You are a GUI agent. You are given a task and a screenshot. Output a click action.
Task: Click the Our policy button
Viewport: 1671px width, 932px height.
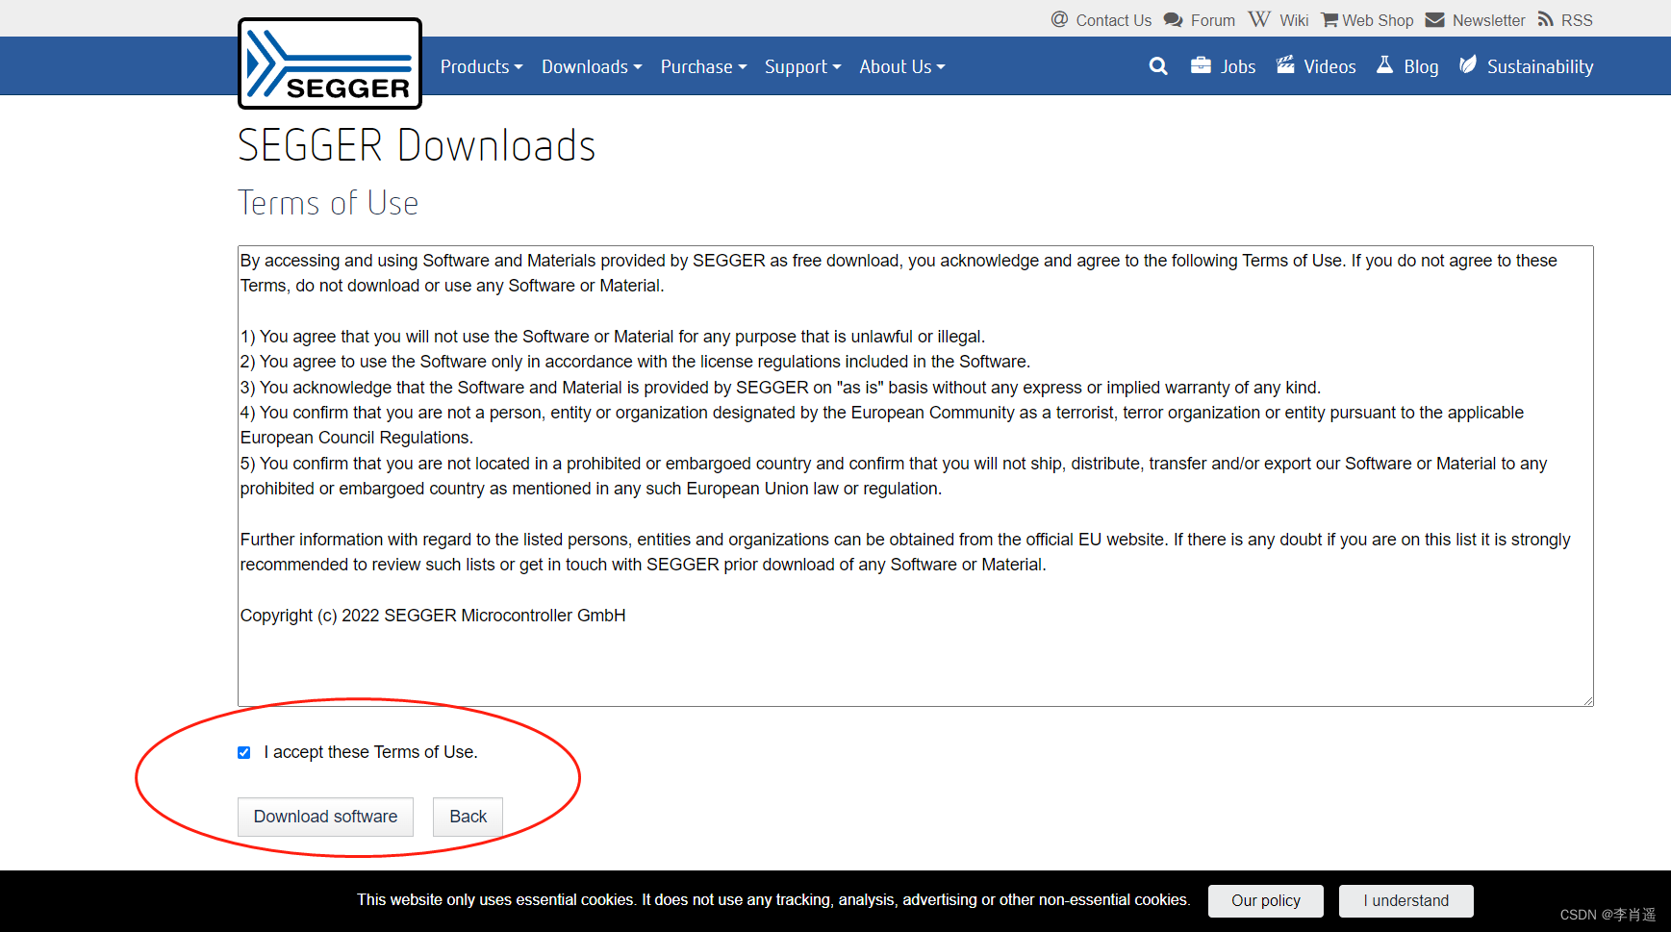coord(1266,901)
